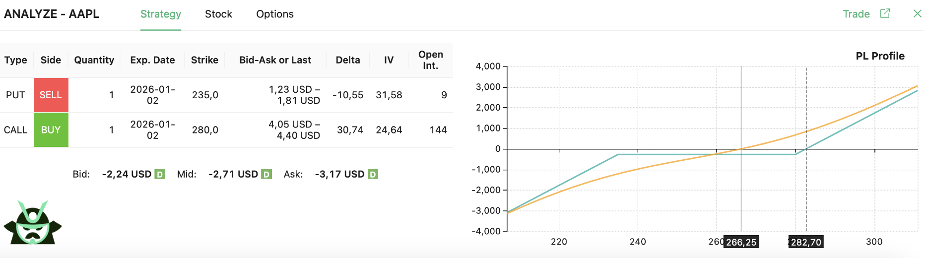Click the 282,70 breakeven marker on chart
This screenshot has height=258, width=930.
806,242
